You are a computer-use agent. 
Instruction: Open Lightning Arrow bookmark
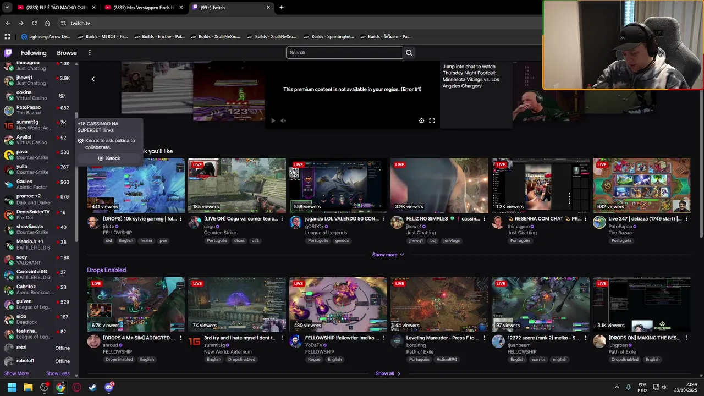[x=46, y=37]
